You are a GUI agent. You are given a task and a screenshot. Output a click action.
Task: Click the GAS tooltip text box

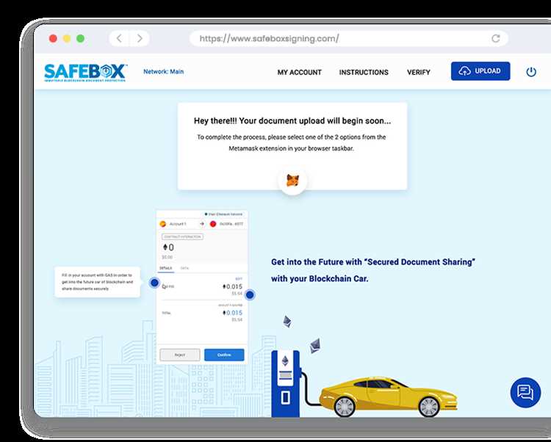97,282
